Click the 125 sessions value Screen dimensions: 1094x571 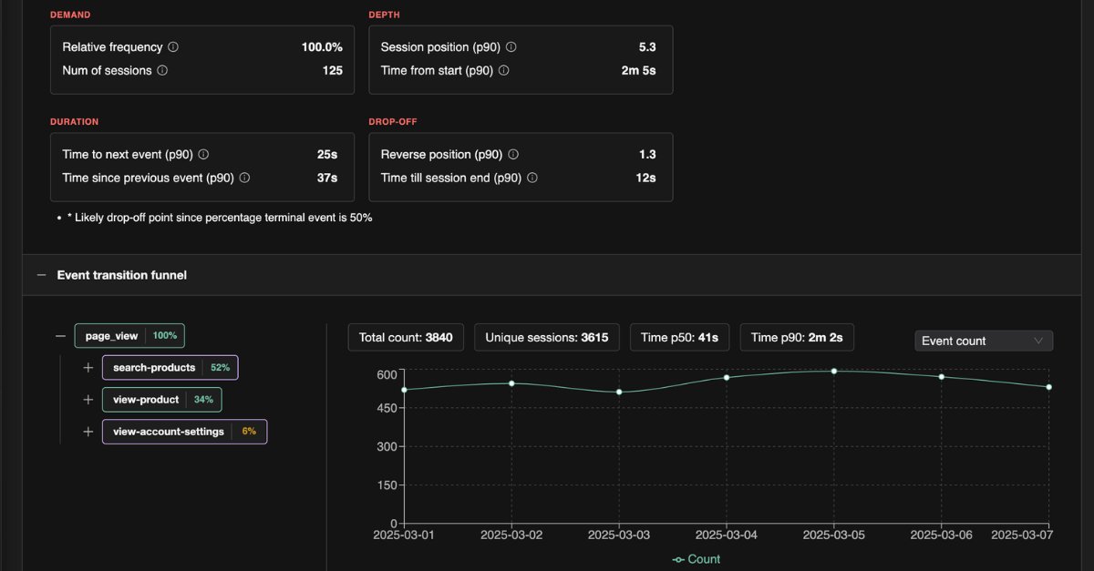[x=333, y=70]
